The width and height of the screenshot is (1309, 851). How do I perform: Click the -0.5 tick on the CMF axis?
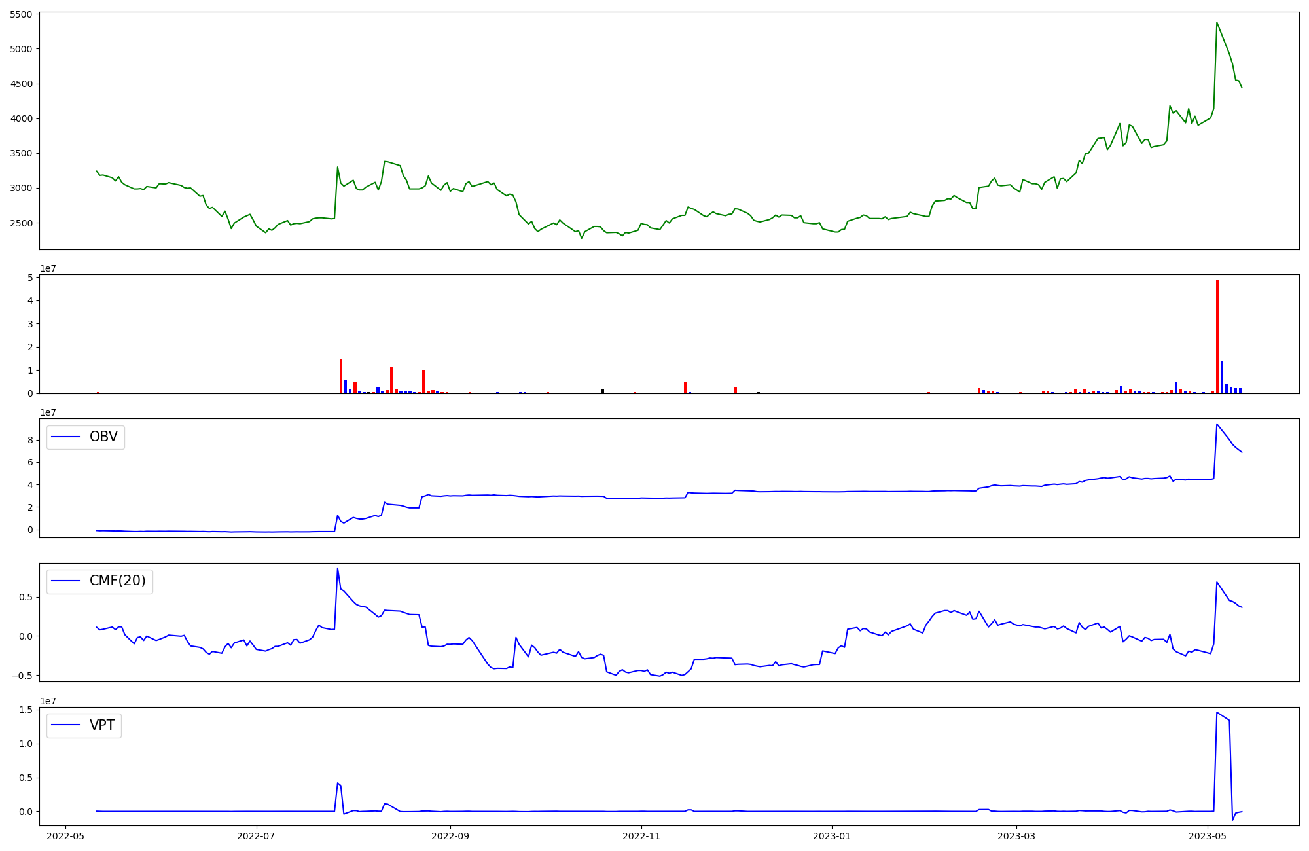click(x=21, y=676)
